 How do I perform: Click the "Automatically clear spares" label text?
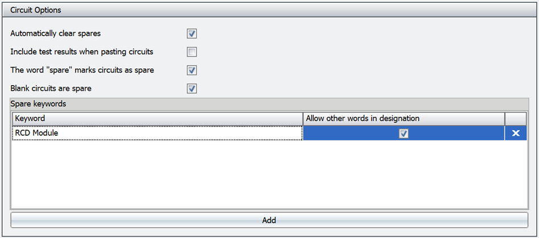point(56,34)
